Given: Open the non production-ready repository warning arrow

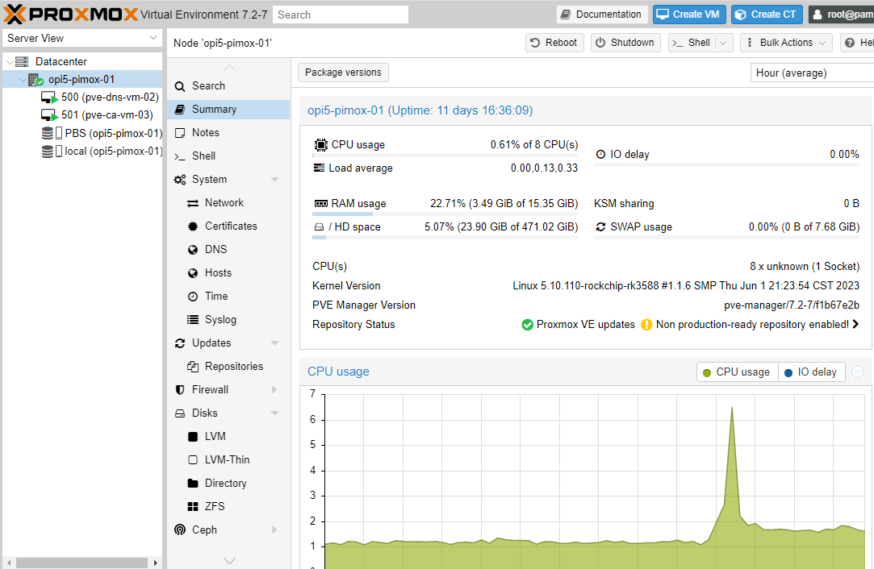Looking at the screenshot, I should coord(855,324).
